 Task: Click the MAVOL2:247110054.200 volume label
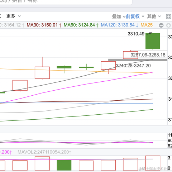pyautogui.click(x=44, y=152)
